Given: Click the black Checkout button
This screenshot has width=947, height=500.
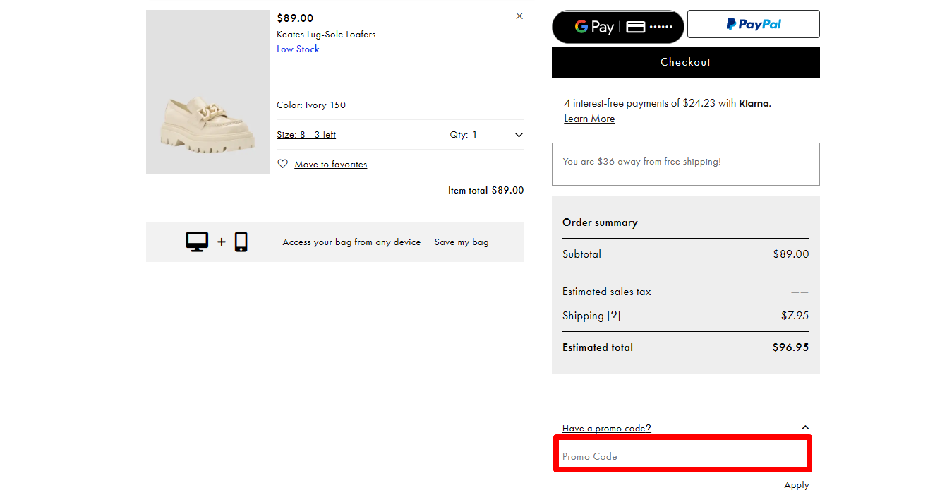Looking at the screenshot, I should [686, 62].
